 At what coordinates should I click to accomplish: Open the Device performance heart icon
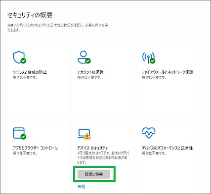149,133
